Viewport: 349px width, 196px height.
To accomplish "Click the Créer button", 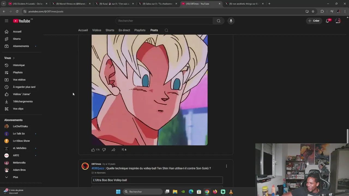I will pos(314,21).
